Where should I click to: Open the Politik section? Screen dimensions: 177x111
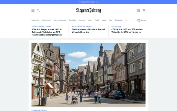click(97, 20)
